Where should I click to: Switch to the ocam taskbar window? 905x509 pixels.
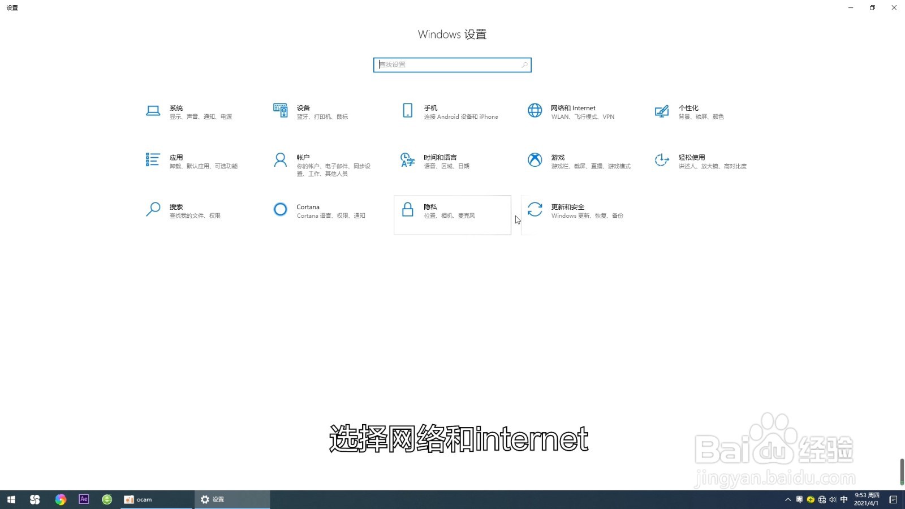click(157, 499)
